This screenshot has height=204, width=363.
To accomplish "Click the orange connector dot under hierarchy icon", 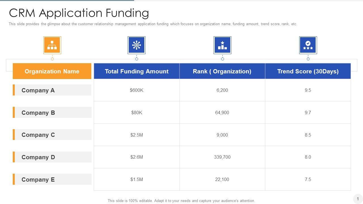I will point(52,59).
